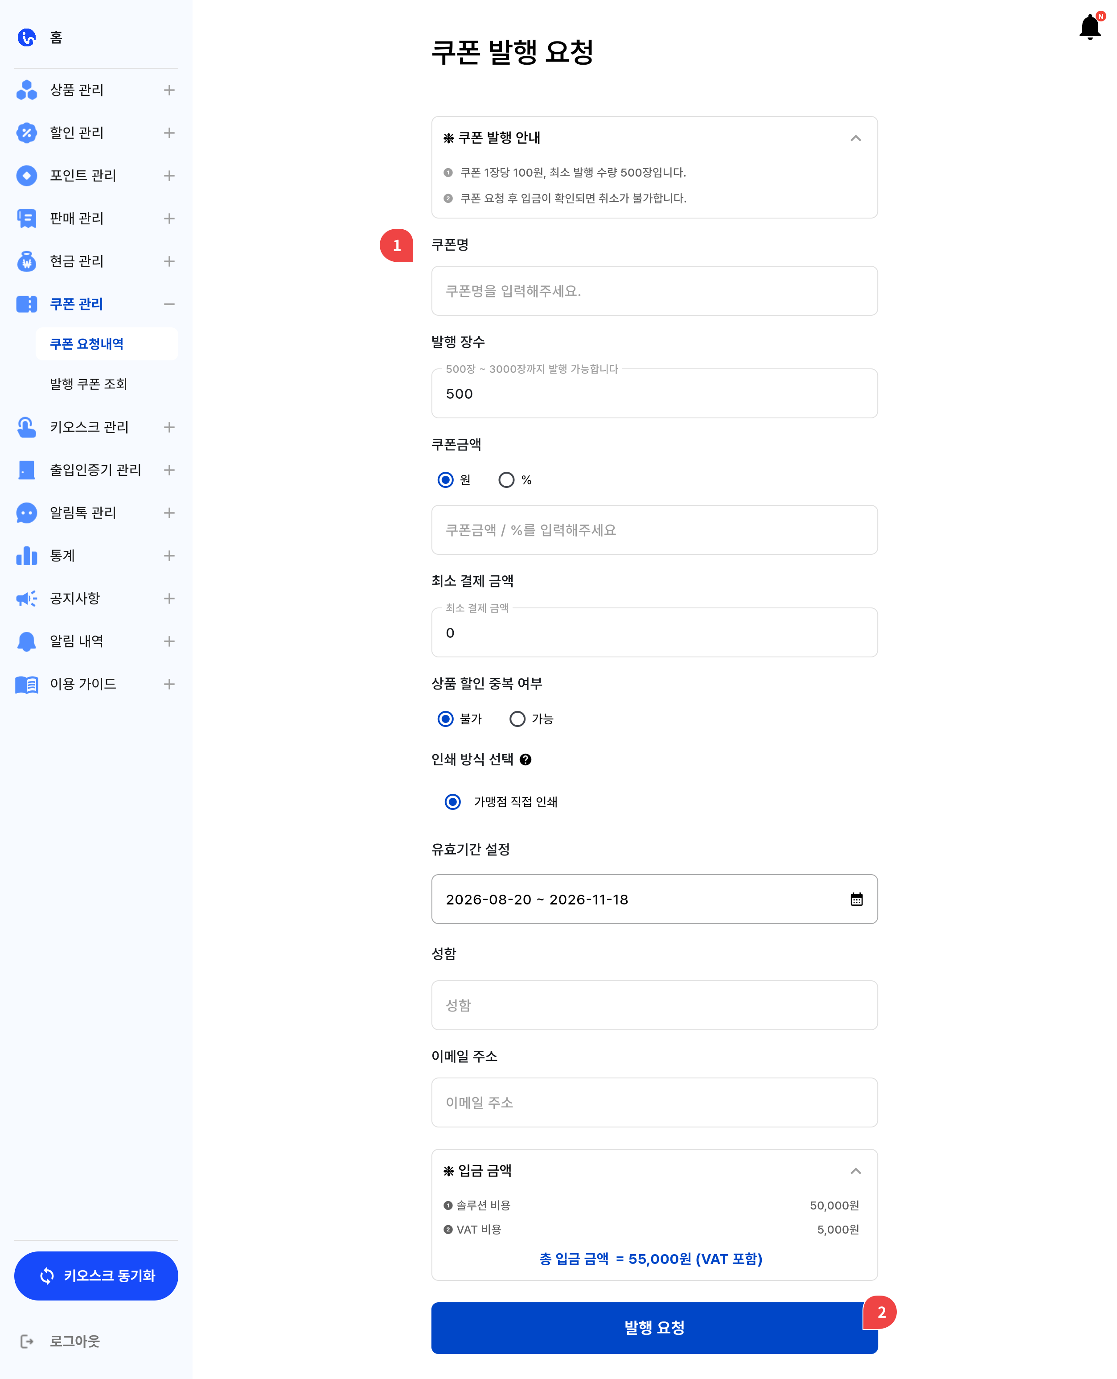This screenshot has width=1117, height=1379.
Task: Click the 로그아웃 link
Action: (74, 1342)
